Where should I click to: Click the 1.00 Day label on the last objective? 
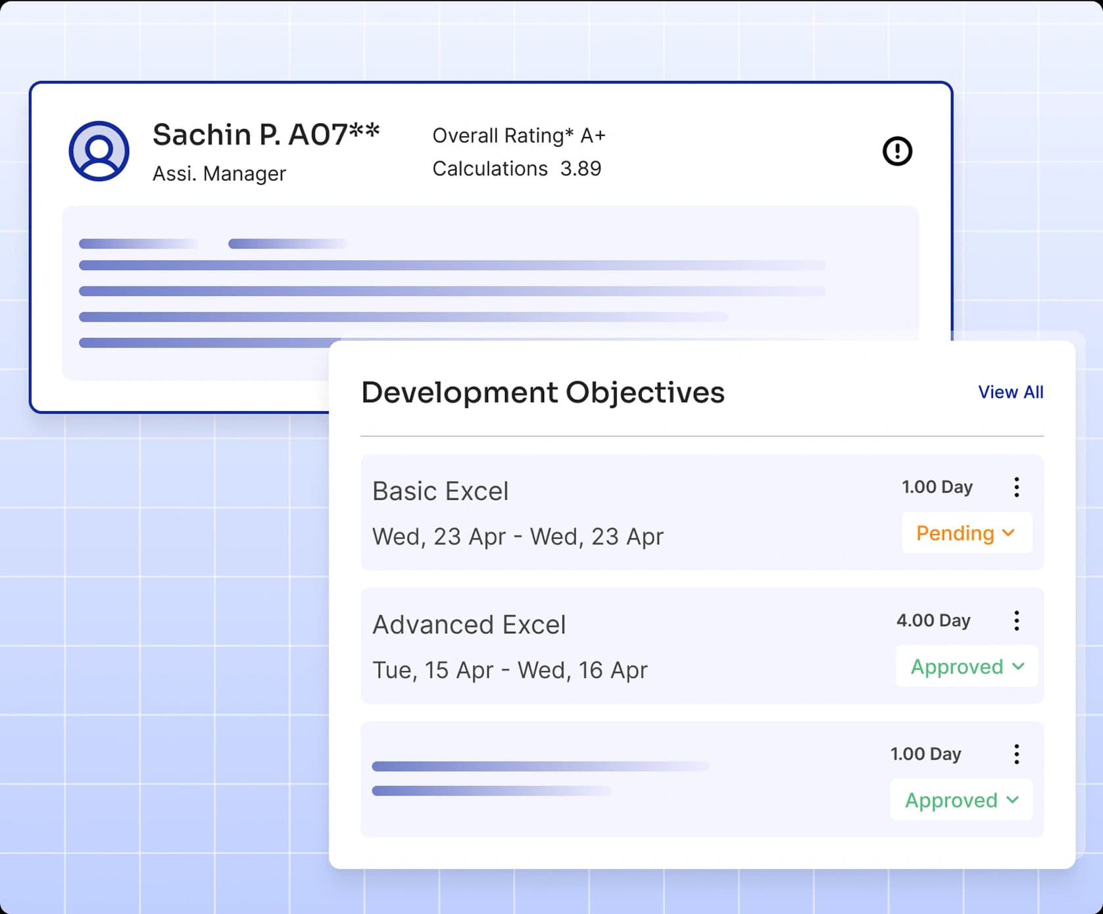[926, 754]
